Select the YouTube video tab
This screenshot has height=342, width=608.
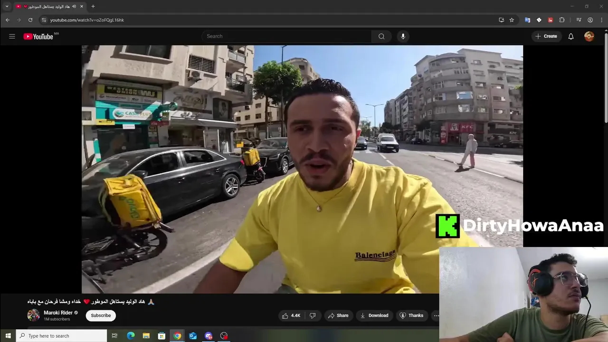tap(50, 6)
